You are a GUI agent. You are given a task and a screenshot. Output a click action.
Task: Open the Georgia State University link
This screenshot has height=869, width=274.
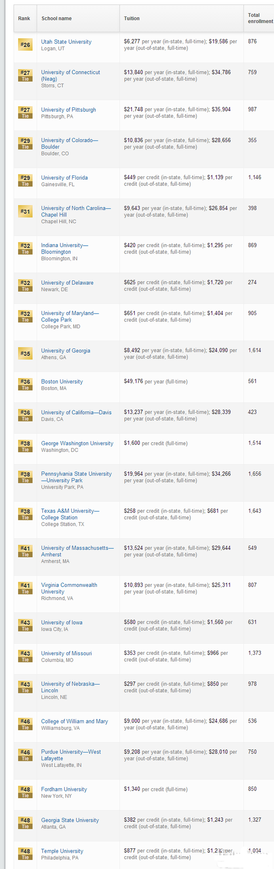pos(70,820)
